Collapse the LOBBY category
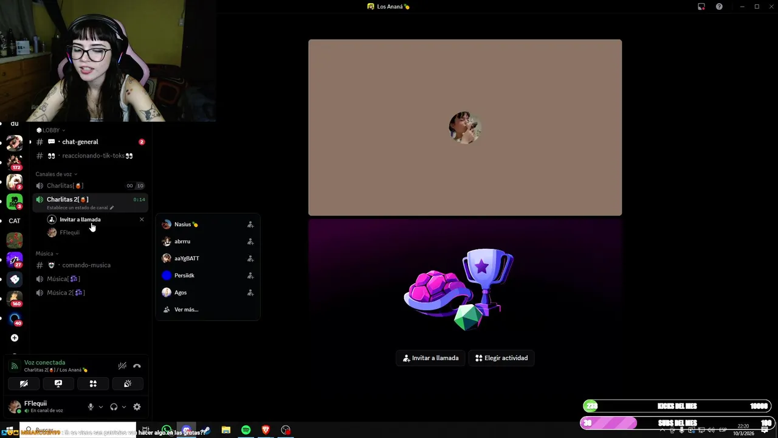Image resolution: width=778 pixels, height=438 pixels. (50, 130)
